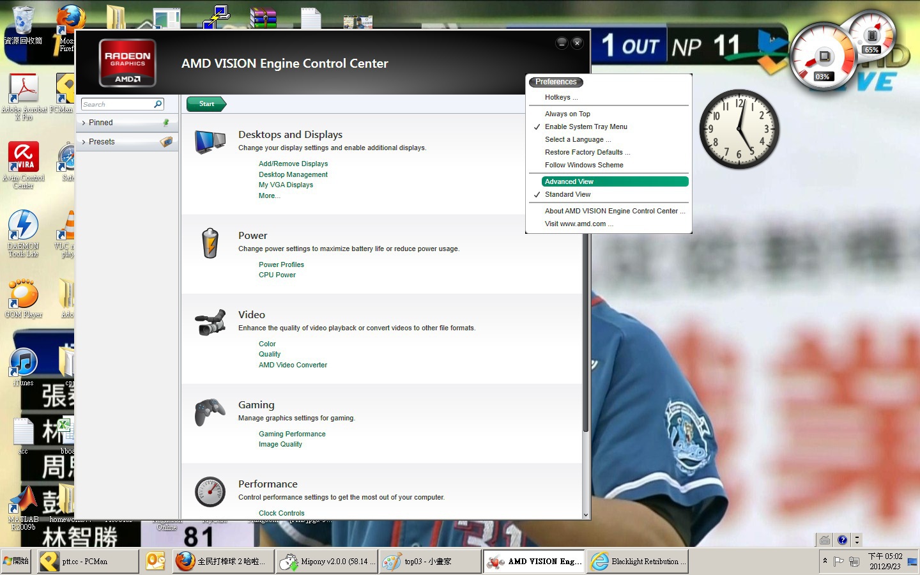Collapse the Preferences dropdown
Screen dimensions: 920x575
pyautogui.click(x=556, y=82)
